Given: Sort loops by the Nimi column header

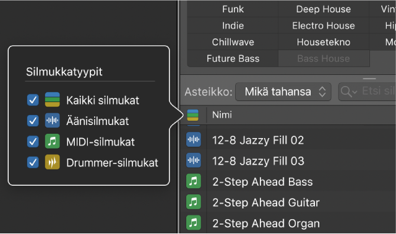Looking at the screenshot, I should click(x=301, y=115).
